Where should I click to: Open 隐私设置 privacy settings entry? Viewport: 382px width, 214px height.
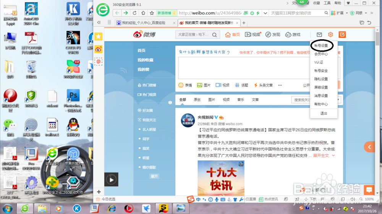tap(321, 79)
